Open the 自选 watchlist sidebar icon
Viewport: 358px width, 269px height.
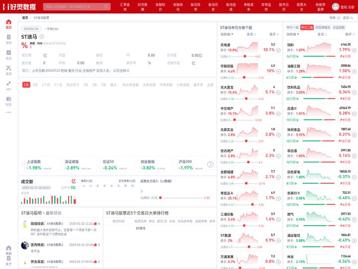[8, 53]
